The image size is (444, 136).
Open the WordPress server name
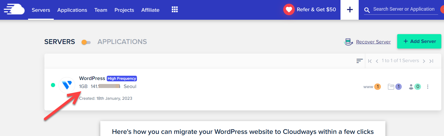click(x=92, y=78)
